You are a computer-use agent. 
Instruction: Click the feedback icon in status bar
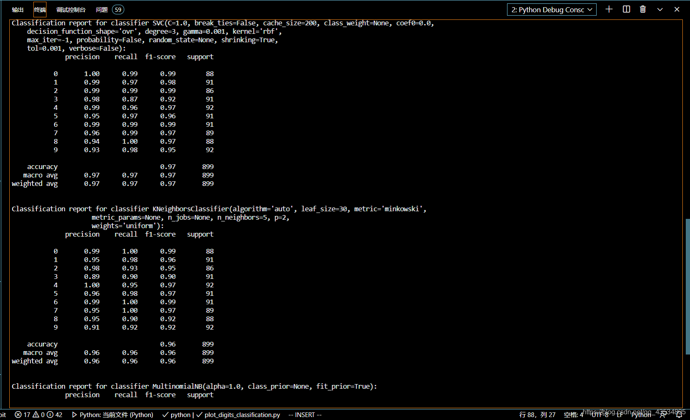pyautogui.click(x=663, y=415)
